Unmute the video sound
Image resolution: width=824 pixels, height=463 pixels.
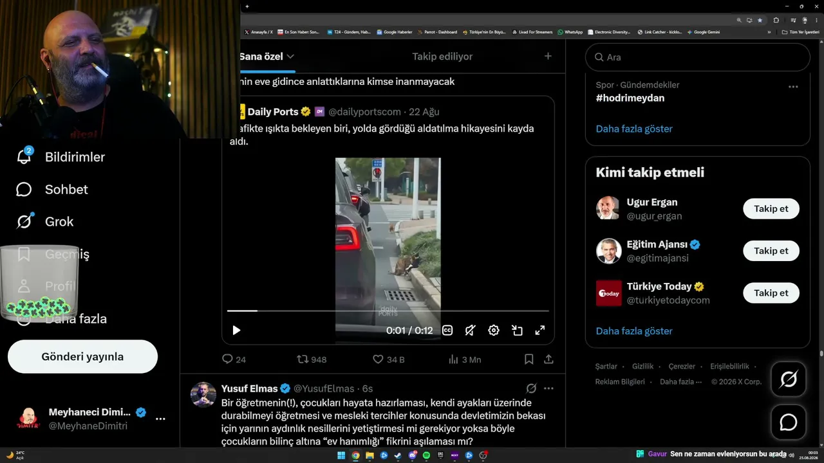click(471, 331)
